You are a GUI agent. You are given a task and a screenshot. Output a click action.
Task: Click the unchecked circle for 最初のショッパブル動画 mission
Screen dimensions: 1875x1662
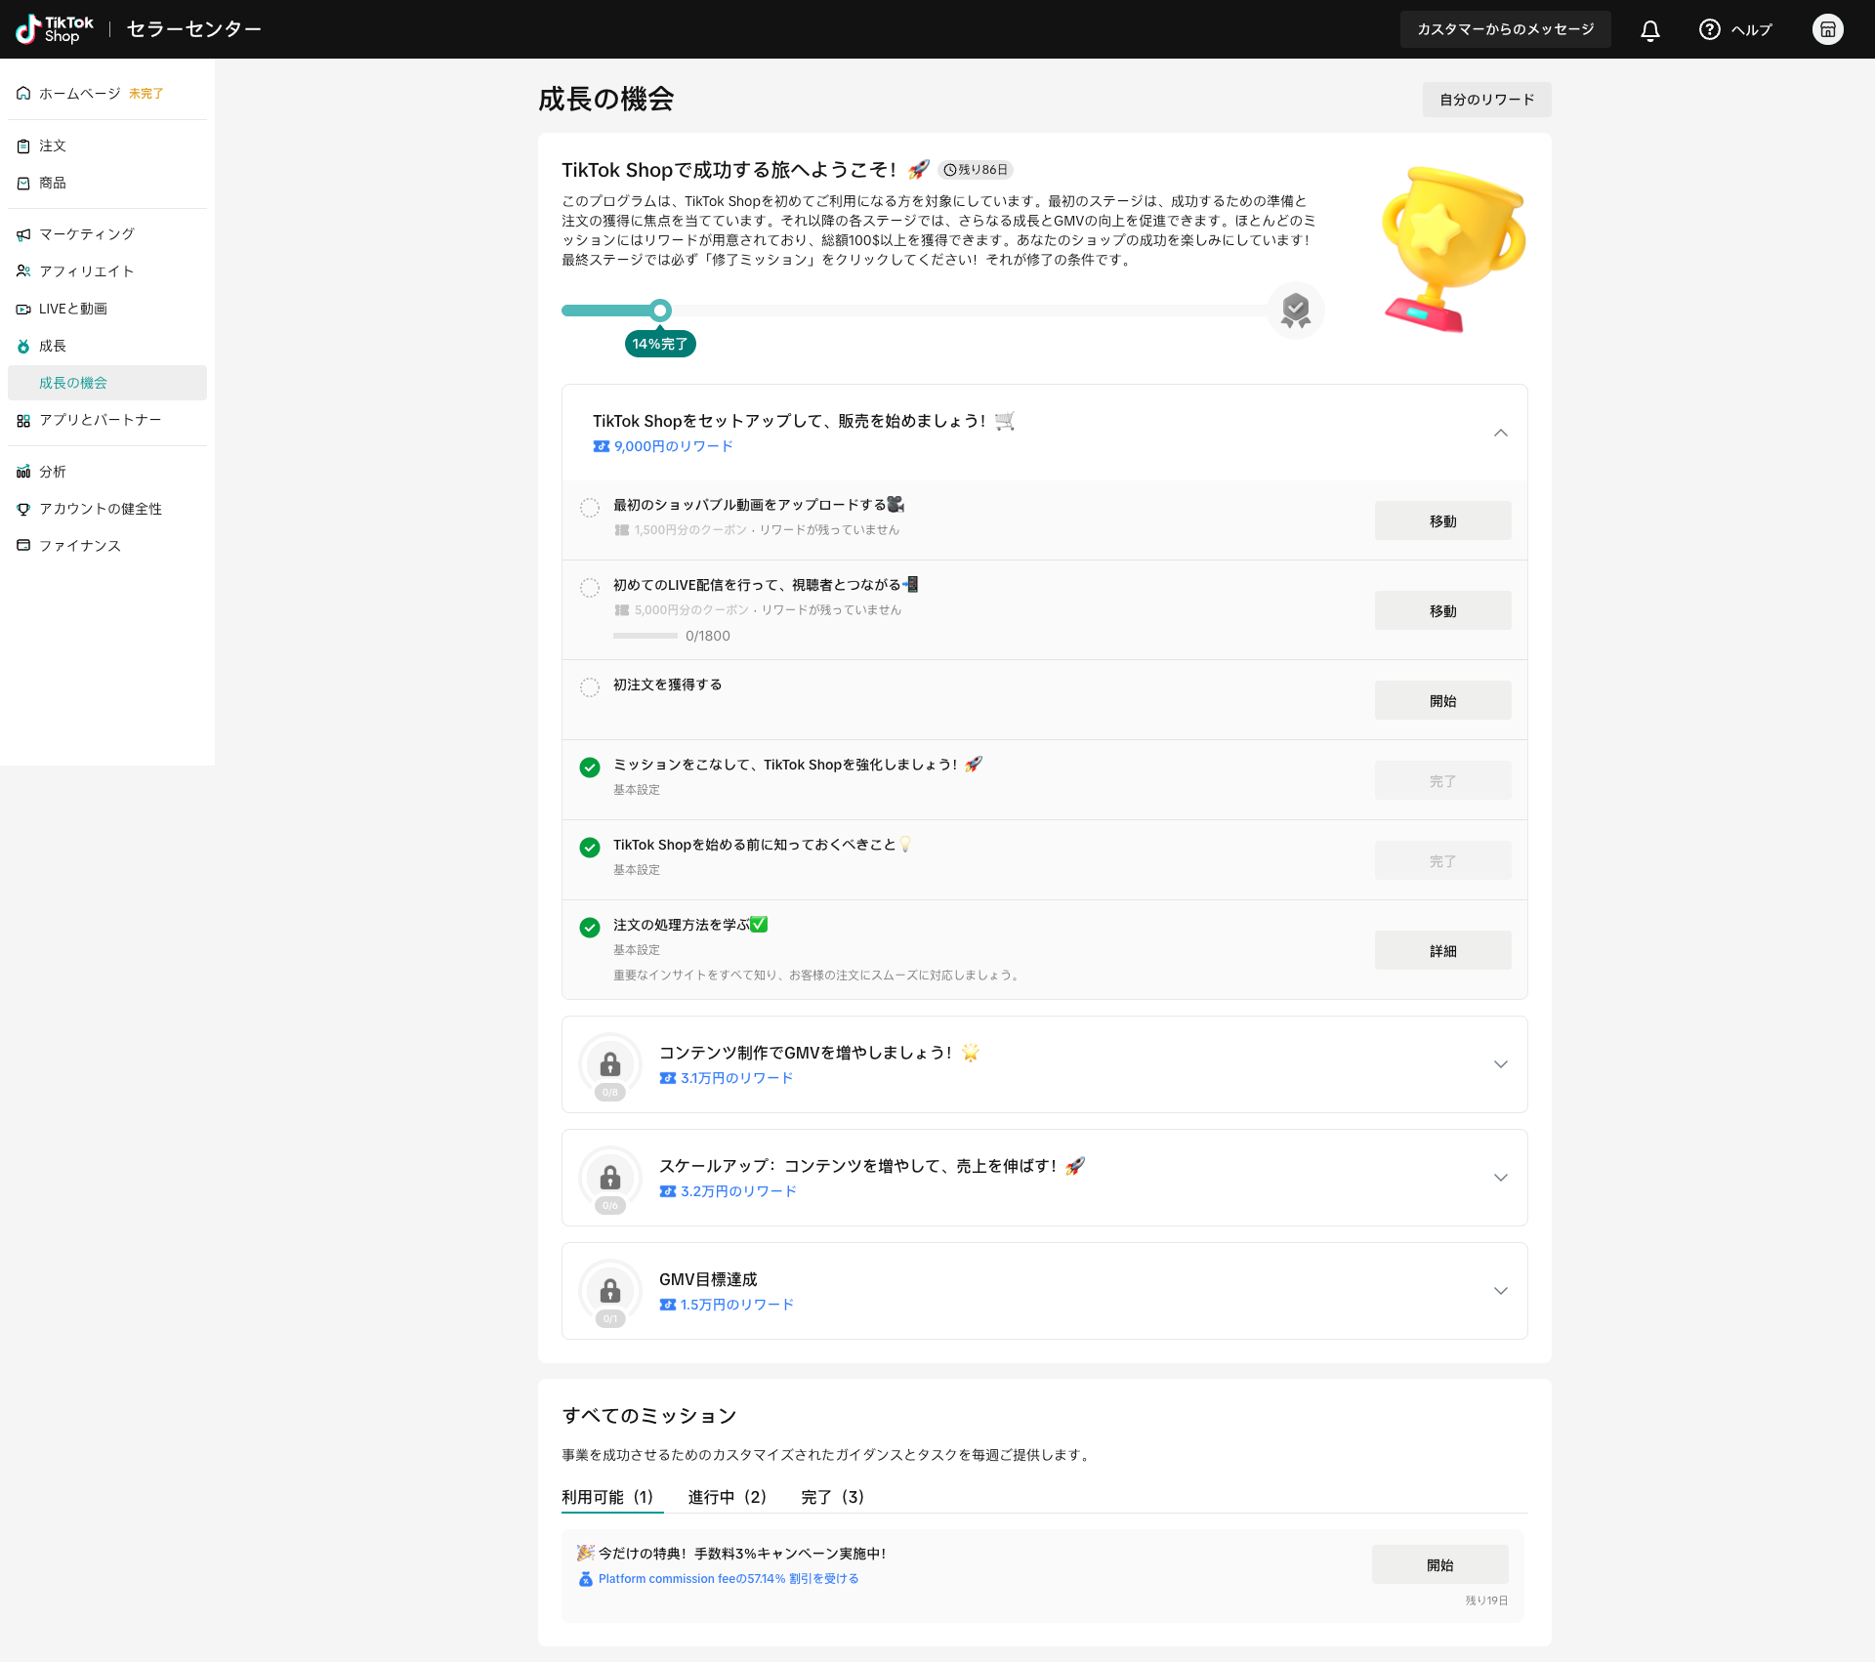[x=590, y=508]
